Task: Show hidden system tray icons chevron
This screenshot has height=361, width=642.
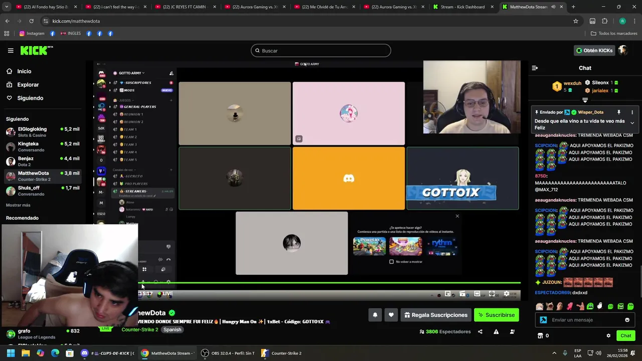Action: 554,353
